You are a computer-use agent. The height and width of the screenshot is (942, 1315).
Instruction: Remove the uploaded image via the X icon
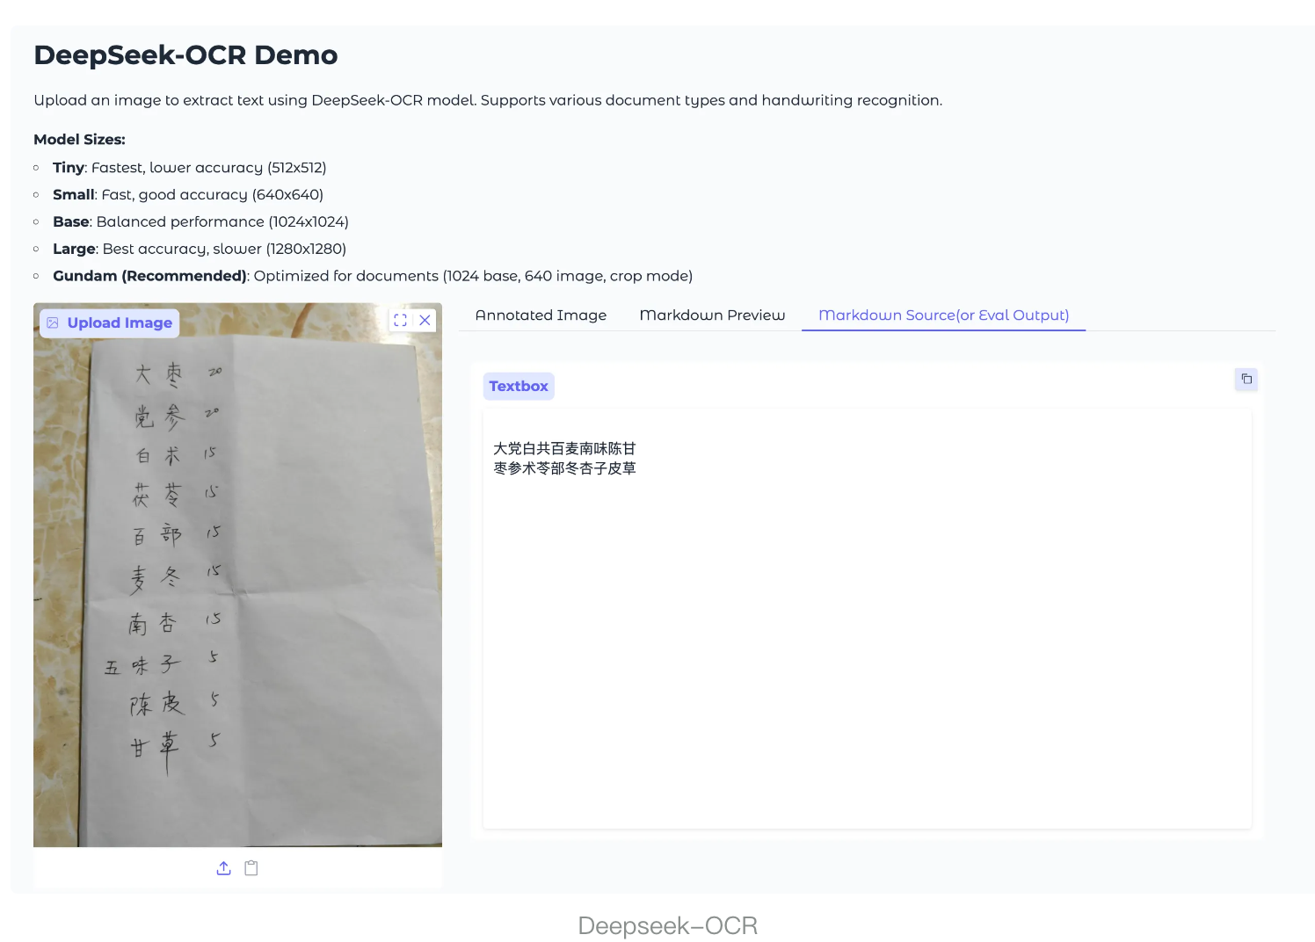[425, 320]
